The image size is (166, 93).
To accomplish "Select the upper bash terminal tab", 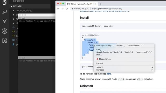I will pos(37,18).
